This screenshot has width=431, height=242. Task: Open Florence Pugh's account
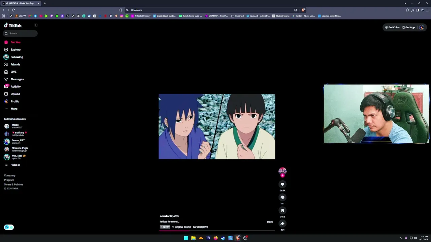click(16, 149)
